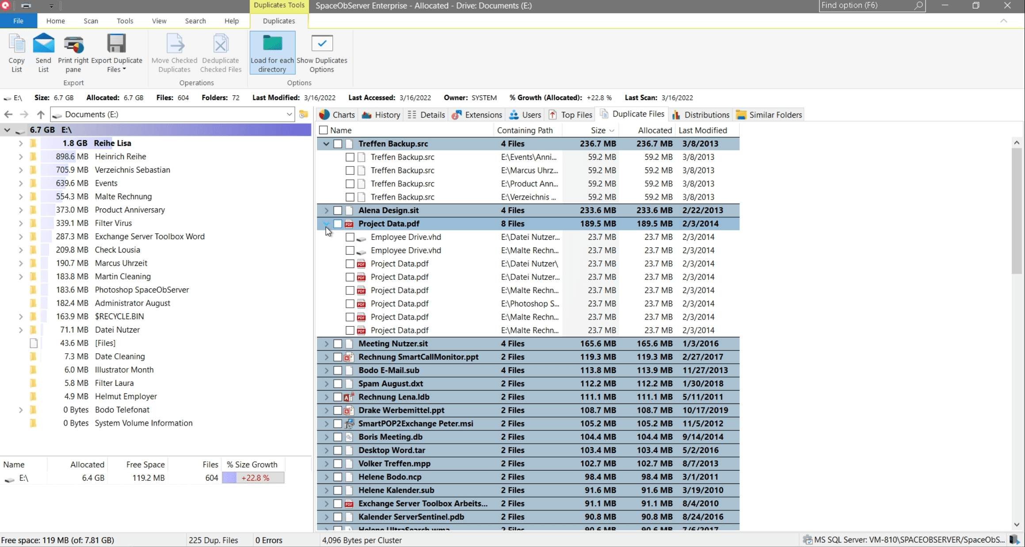Check the Meeting Nutzer.sit checkbox
Screen dimensions: 1025x547
tap(338, 344)
